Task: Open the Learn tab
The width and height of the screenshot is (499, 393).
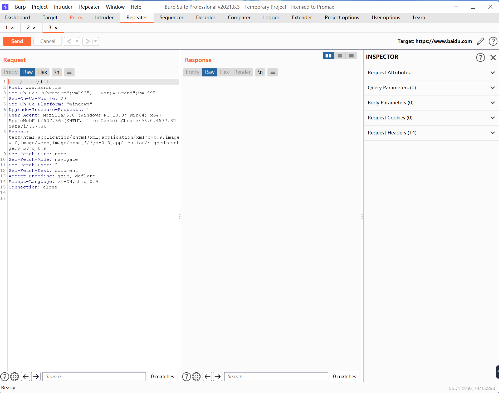Action: click(x=419, y=17)
